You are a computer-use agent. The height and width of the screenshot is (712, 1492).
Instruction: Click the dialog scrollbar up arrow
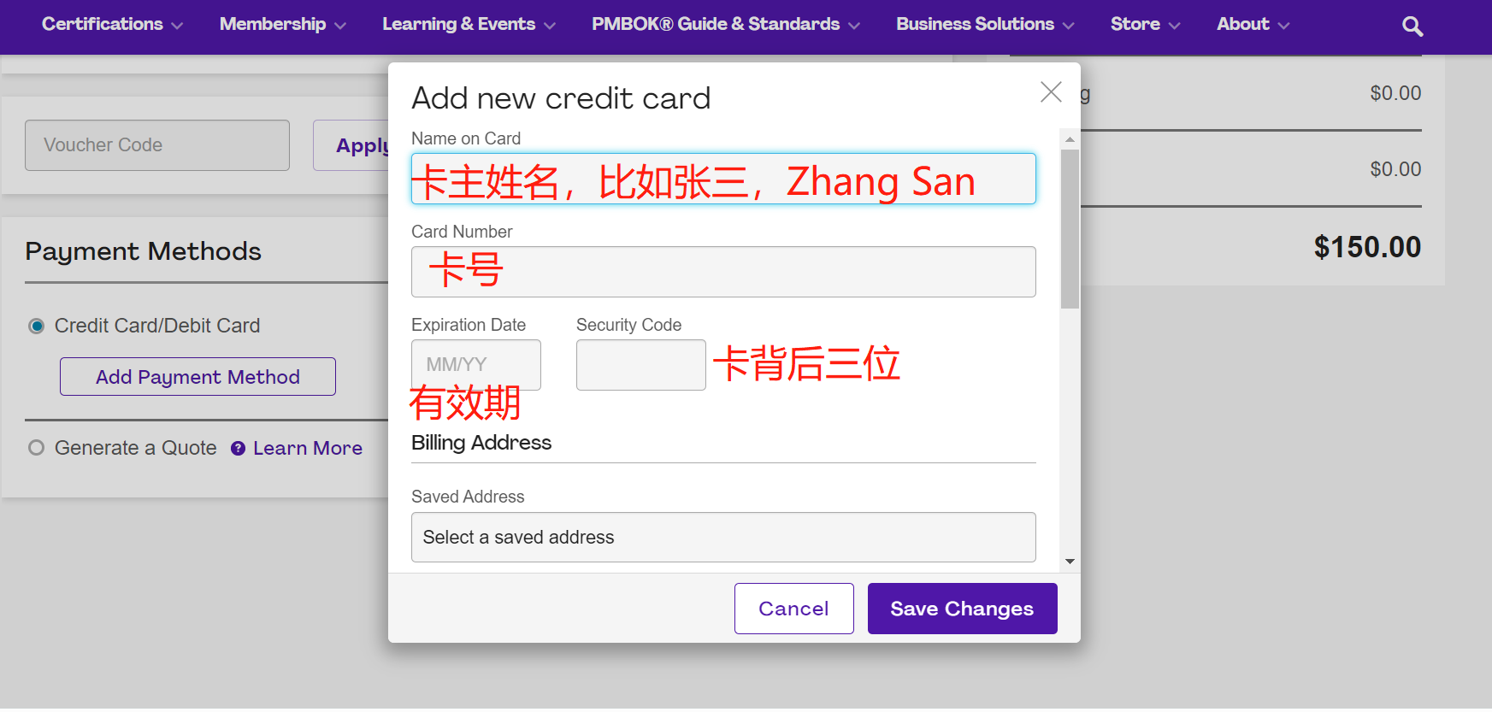tap(1070, 139)
